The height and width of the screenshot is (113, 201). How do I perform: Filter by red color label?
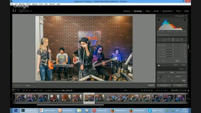(156, 90)
